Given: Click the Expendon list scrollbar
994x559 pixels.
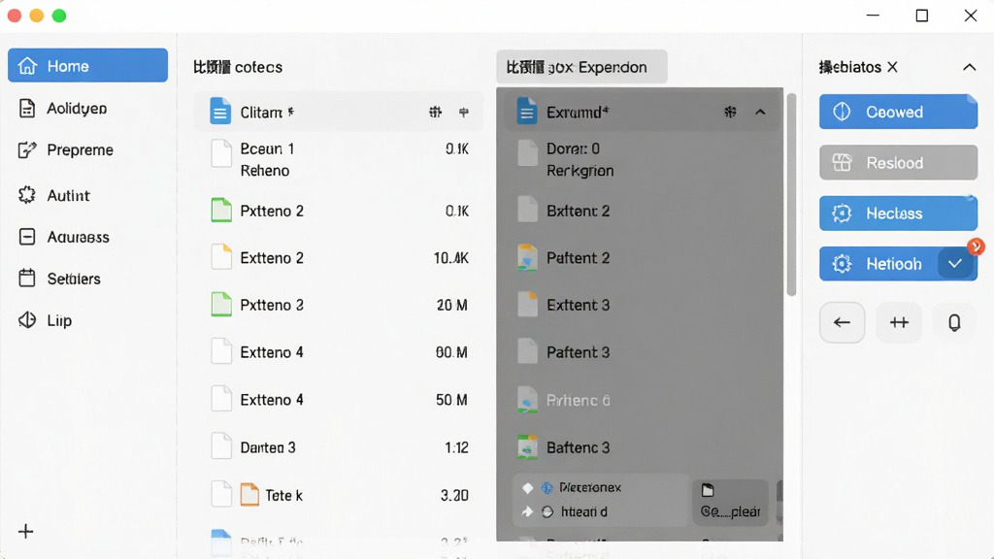Looking at the screenshot, I should [791, 194].
